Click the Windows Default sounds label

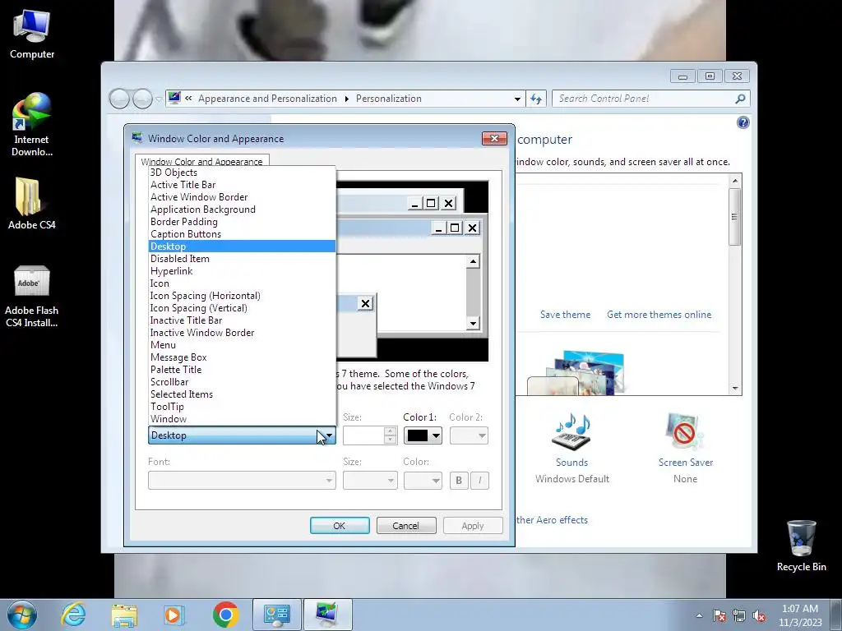pos(572,479)
